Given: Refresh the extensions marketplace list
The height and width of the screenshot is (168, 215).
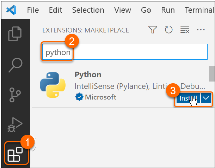Looking at the screenshot, I should tap(168, 30).
